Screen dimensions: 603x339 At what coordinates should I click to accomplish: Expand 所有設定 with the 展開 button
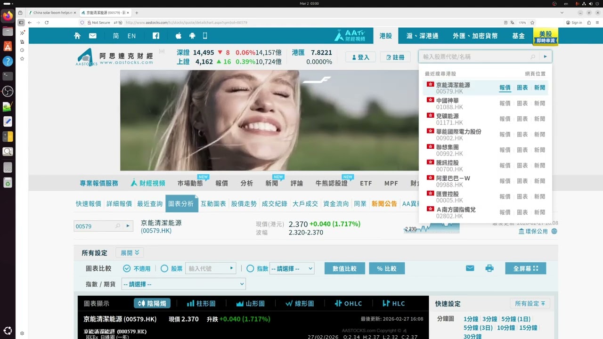pos(130,253)
